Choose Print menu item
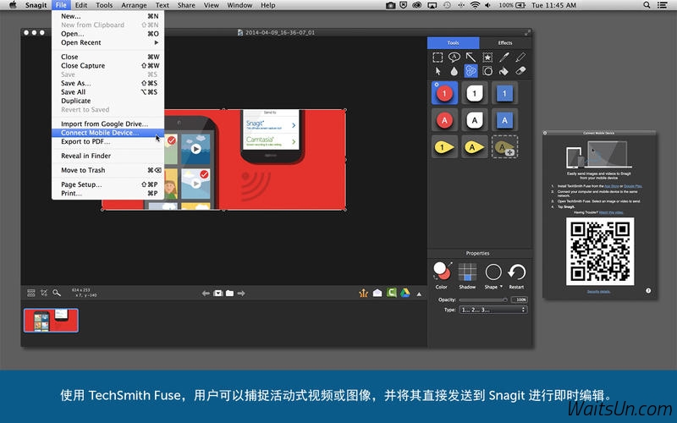 (x=108, y=194)
